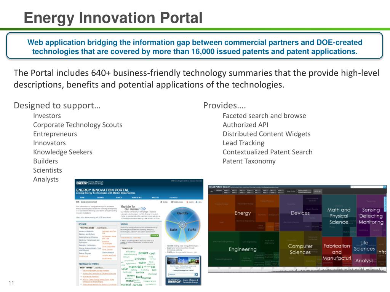This screenshot has width=390, height=292.
Task: Open the FEEDBACK navigation tab
Action: [x=173, y=198]
